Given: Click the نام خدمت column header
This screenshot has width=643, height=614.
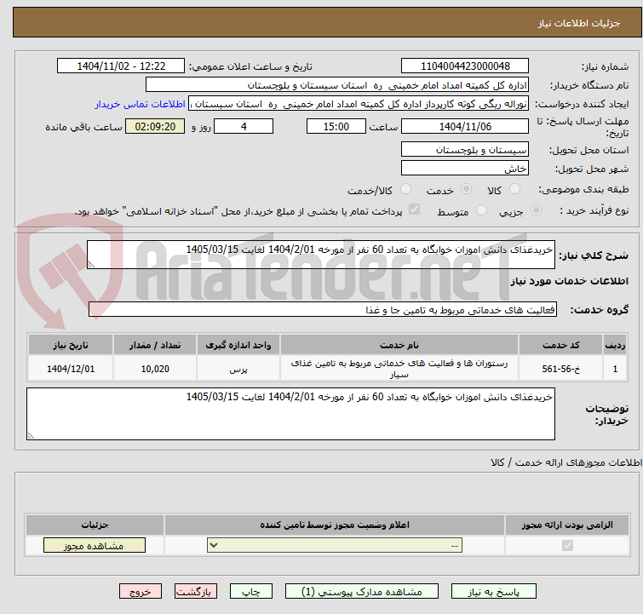Looking at the screenshot, I should (x=399, y=346).
